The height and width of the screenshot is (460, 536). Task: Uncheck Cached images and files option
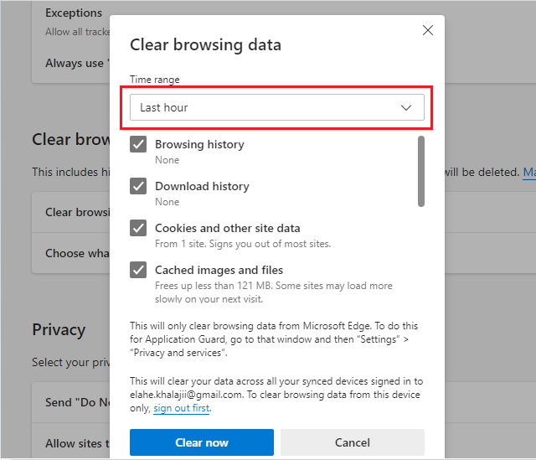pos(138,270)
